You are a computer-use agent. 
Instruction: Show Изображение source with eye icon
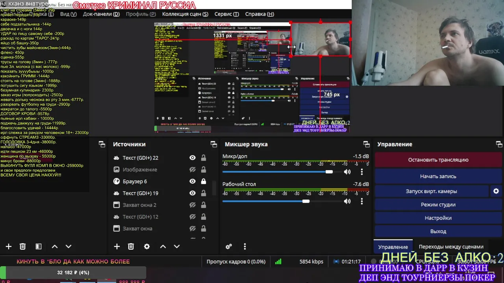193,169
